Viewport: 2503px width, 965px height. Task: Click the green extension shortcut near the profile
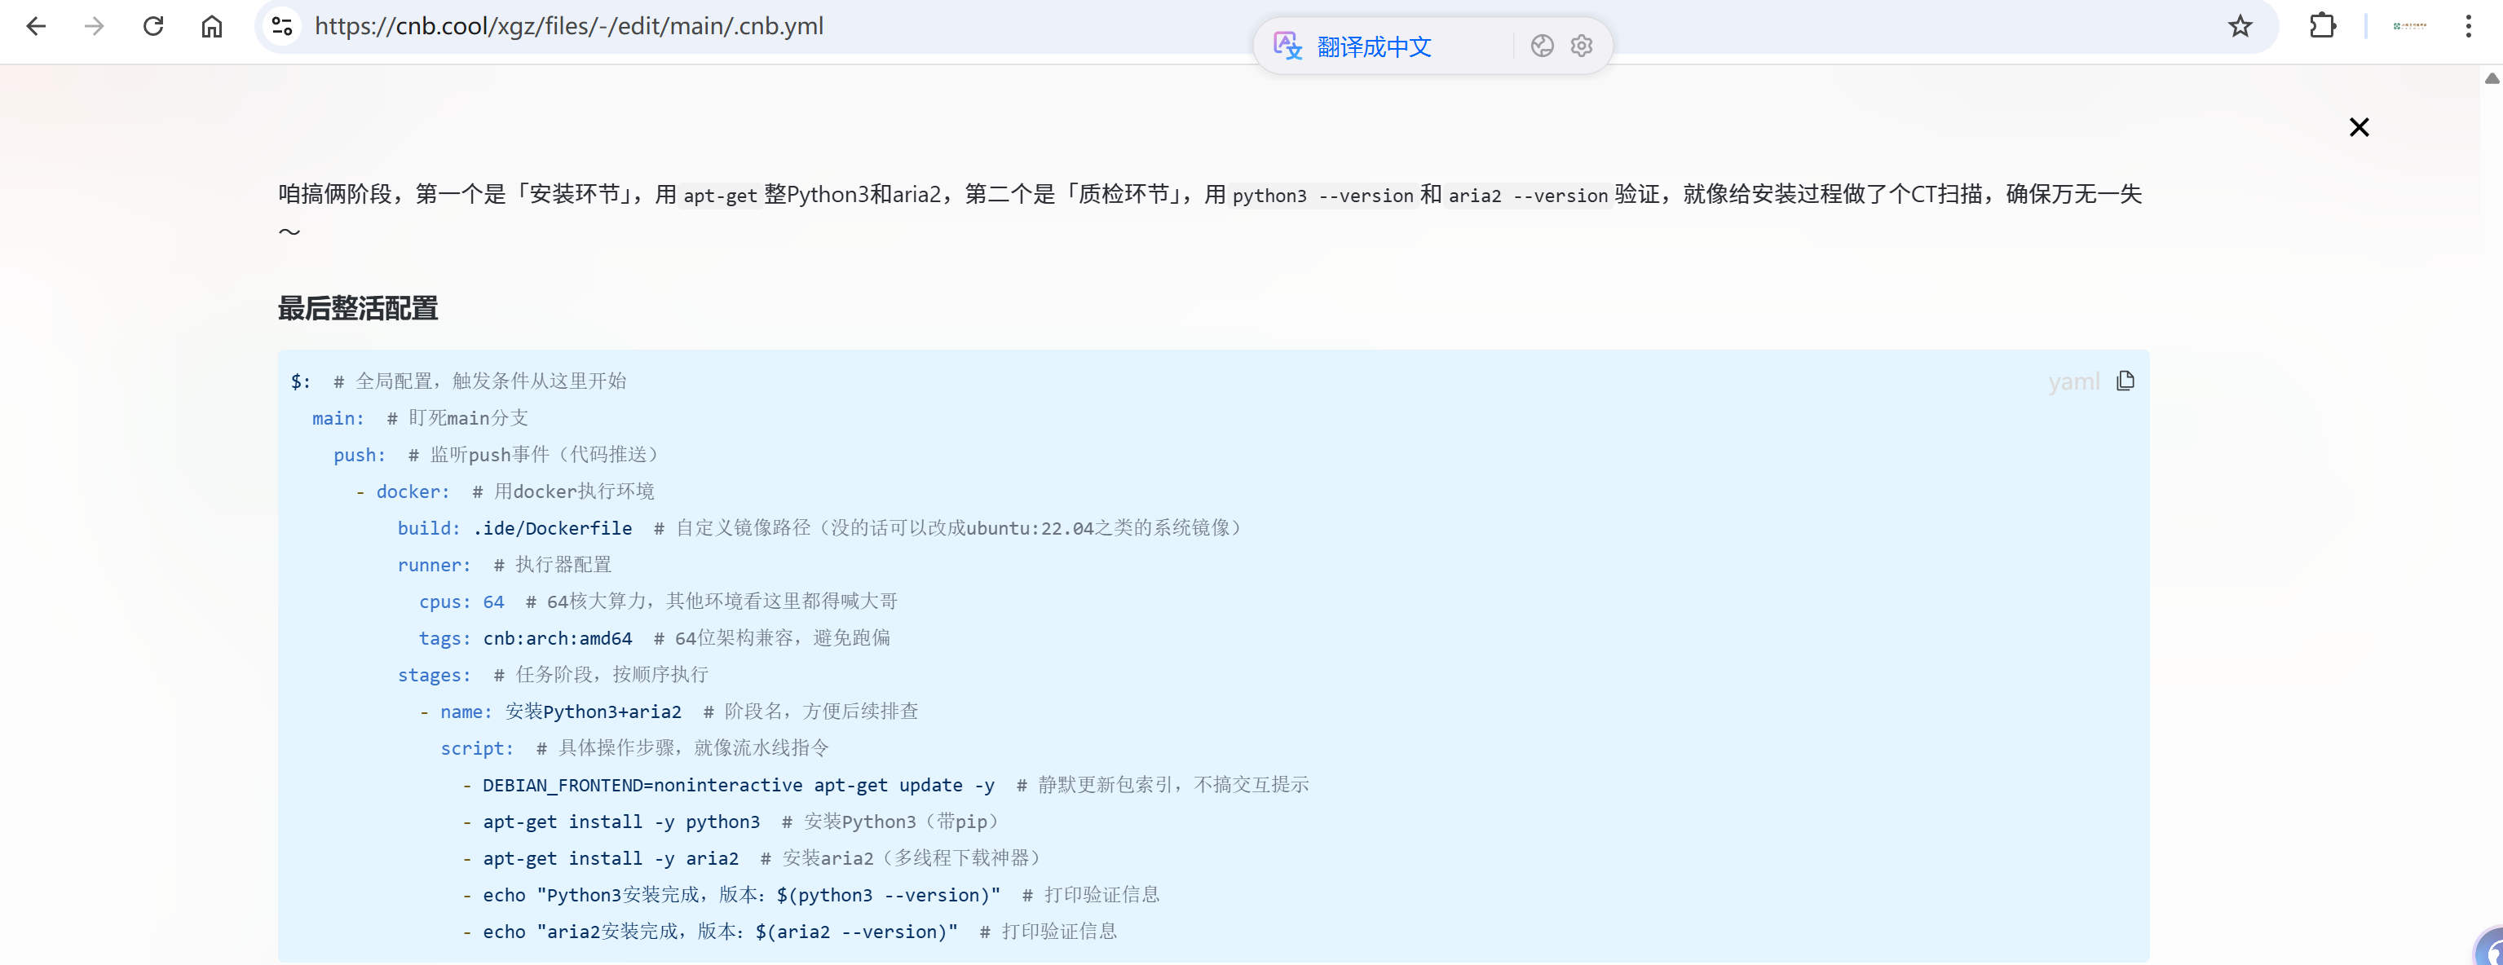coord(2410,26)
